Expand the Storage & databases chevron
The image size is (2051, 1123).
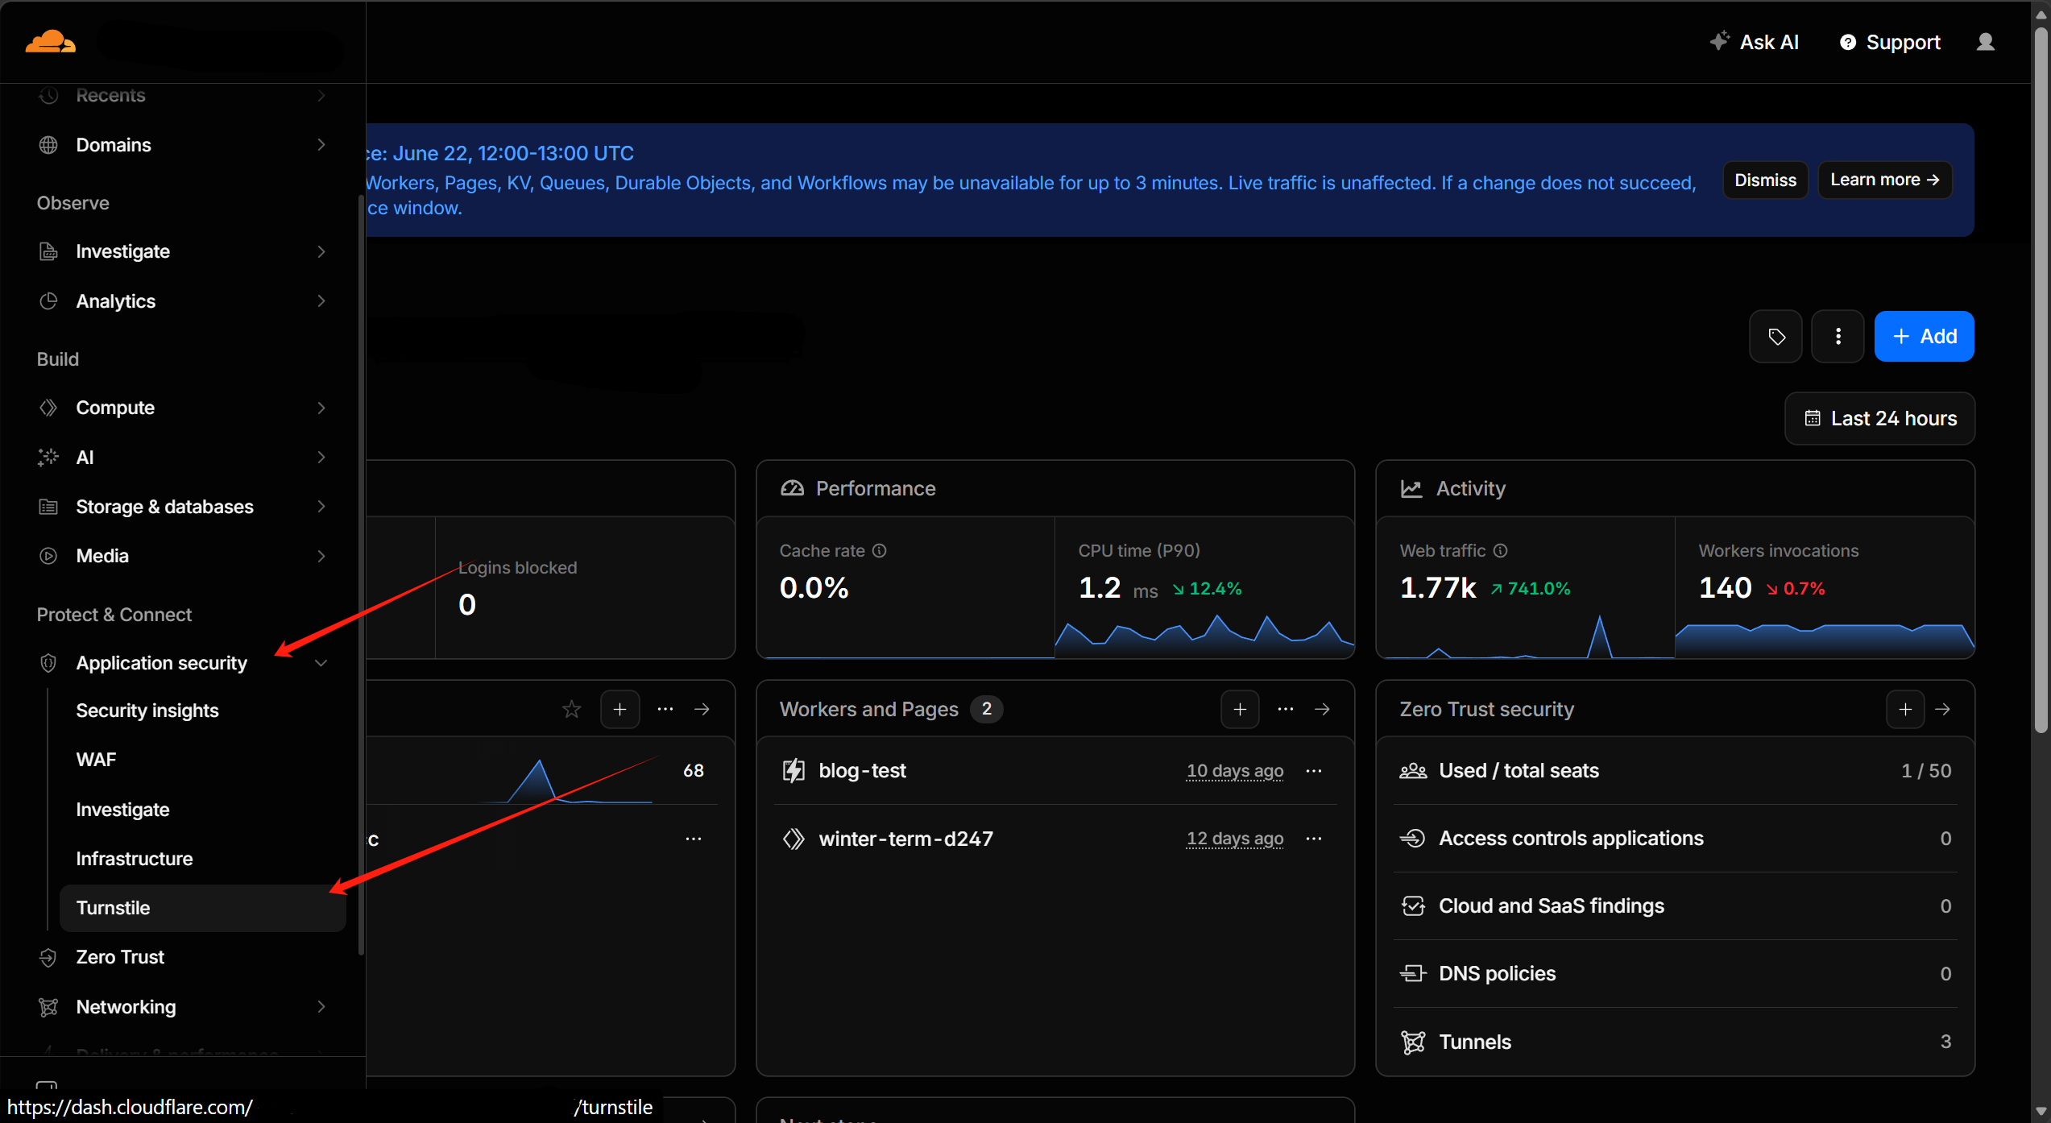point(321,507)
